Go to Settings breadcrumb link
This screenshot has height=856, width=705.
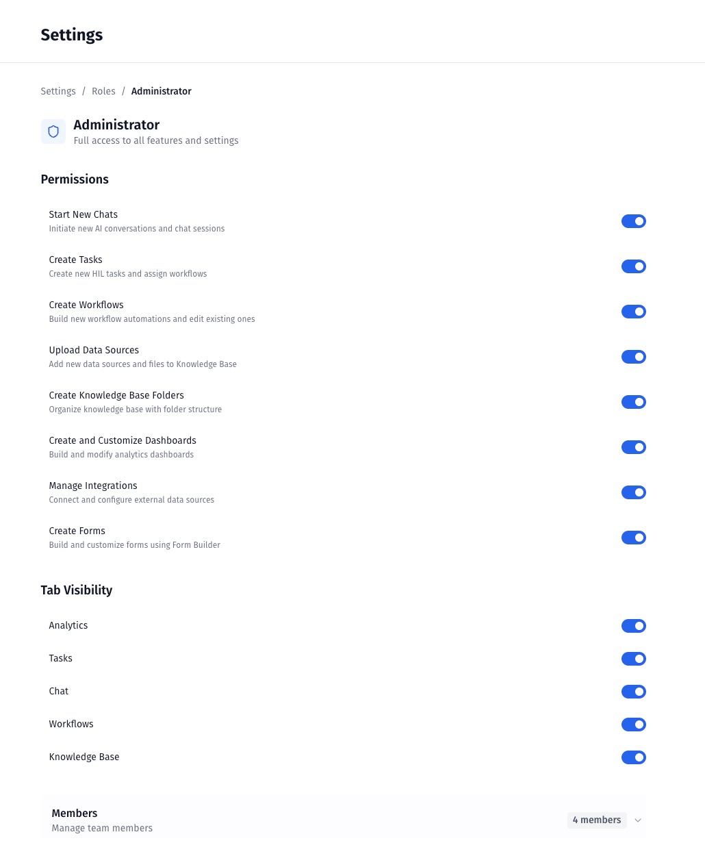tap(58, 91)
